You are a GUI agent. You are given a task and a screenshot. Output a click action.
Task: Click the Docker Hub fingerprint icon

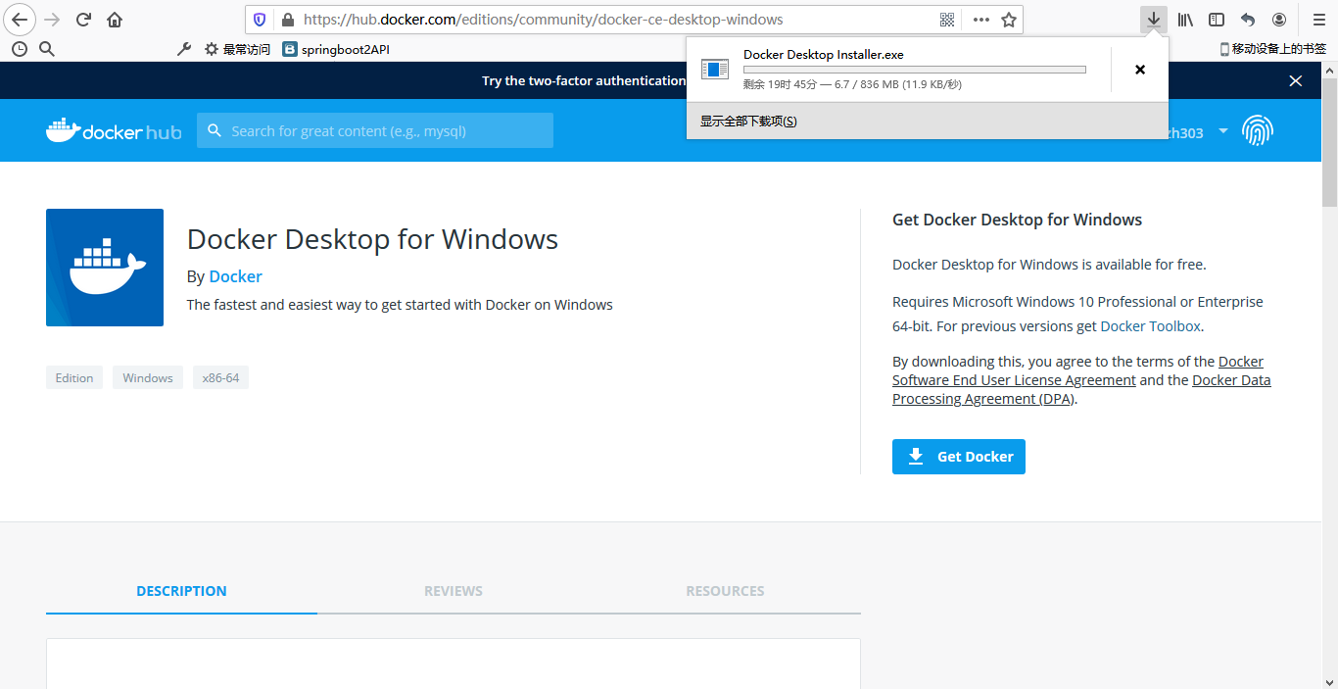click(1258, 130)
